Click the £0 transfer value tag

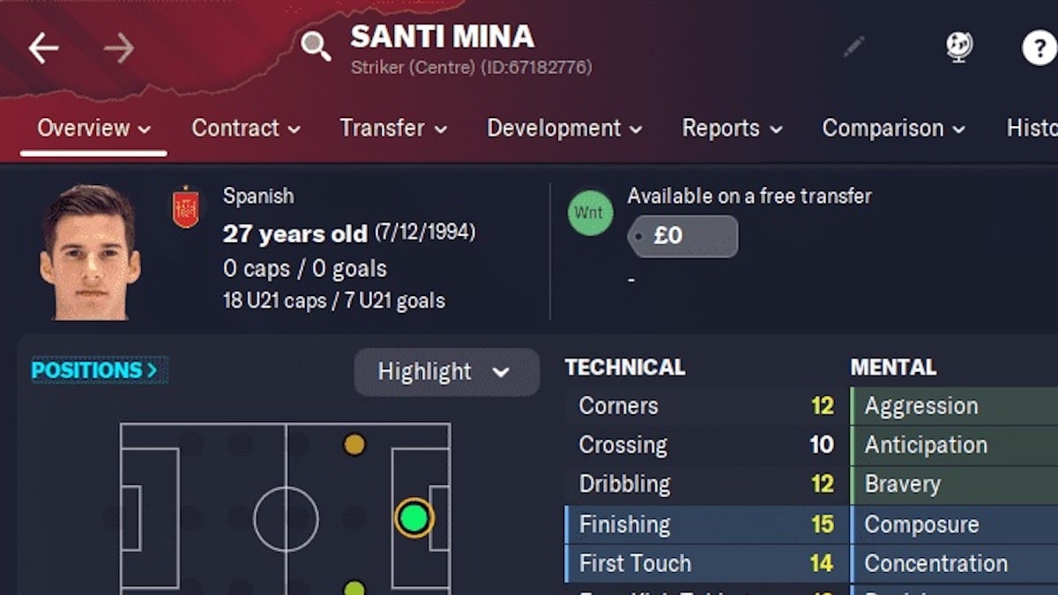tap(682, 235)
